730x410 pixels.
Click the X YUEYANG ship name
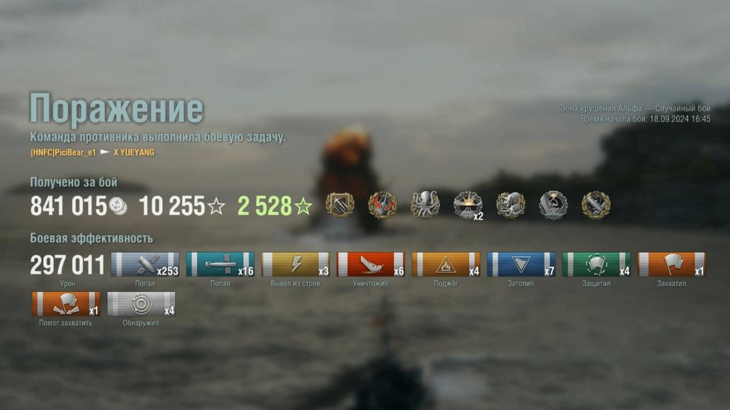pos(134,152)
